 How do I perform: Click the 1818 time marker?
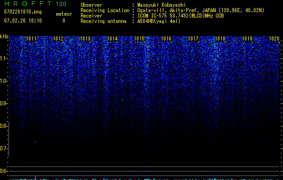pos(220,39)
